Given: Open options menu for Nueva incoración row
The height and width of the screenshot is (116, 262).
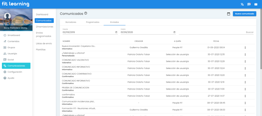Looking at the screenshot, I should tap(245, 48).
